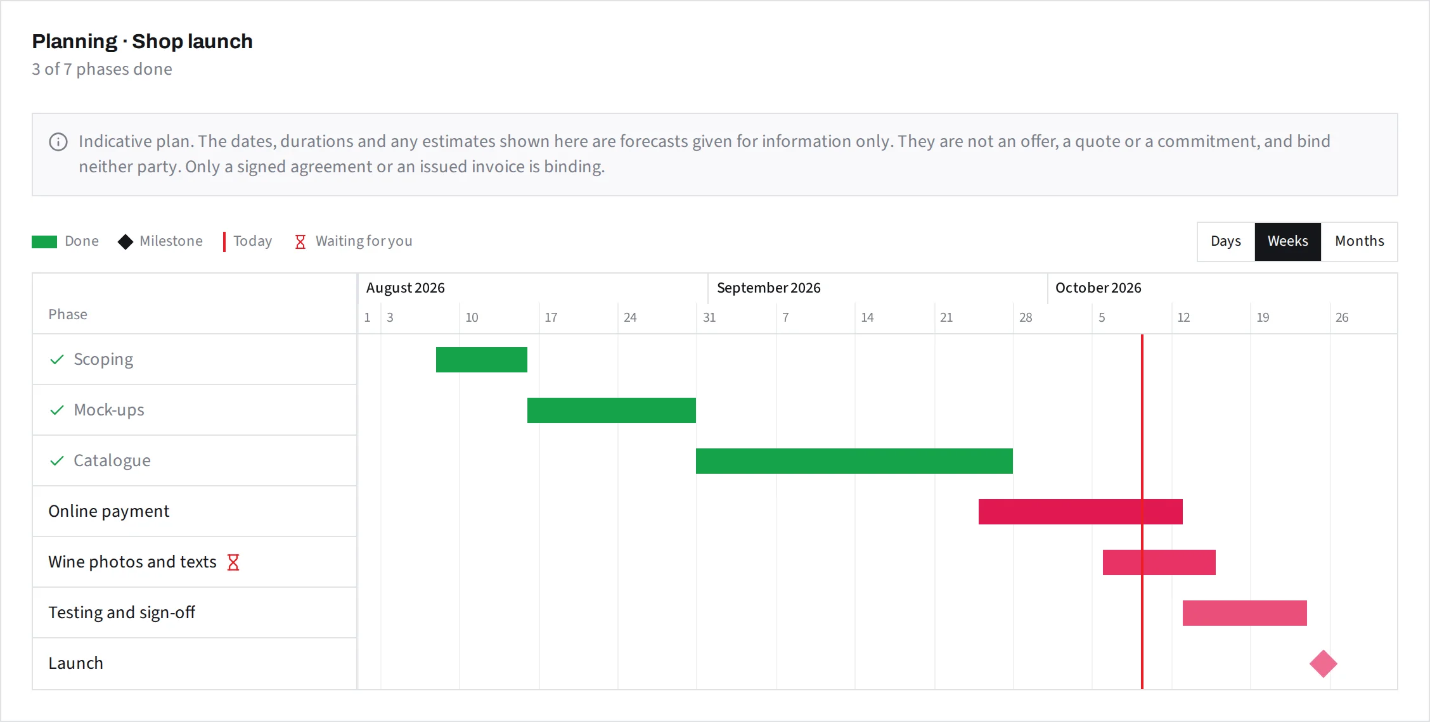Click the week 31 date label
This screenshot has width=1430, height=722.
(x=709, y=318)
